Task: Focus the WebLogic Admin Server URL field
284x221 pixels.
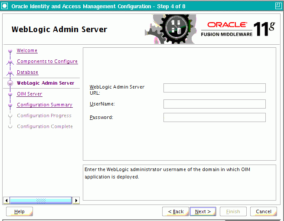Action: click(x=215, y=88)
